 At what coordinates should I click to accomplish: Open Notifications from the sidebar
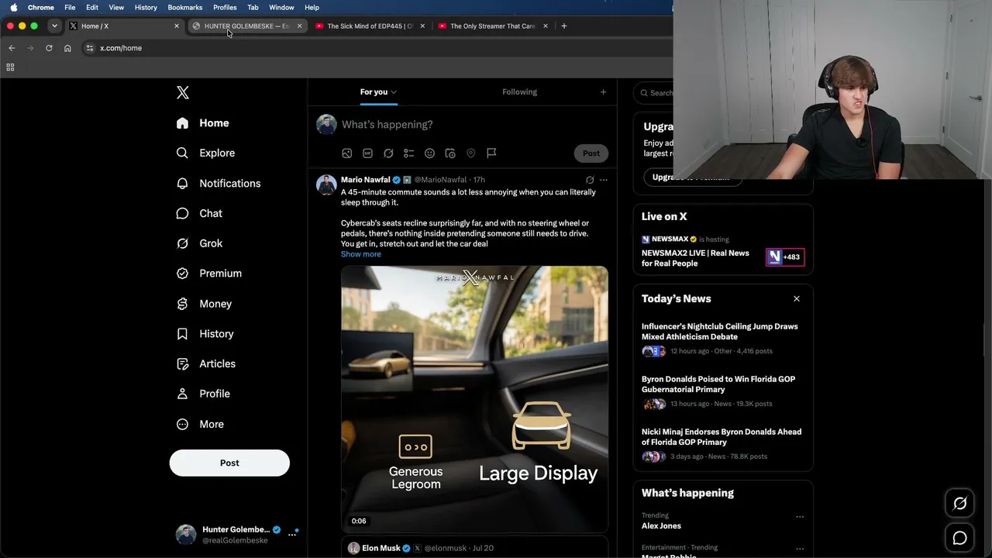coord(219,183)
